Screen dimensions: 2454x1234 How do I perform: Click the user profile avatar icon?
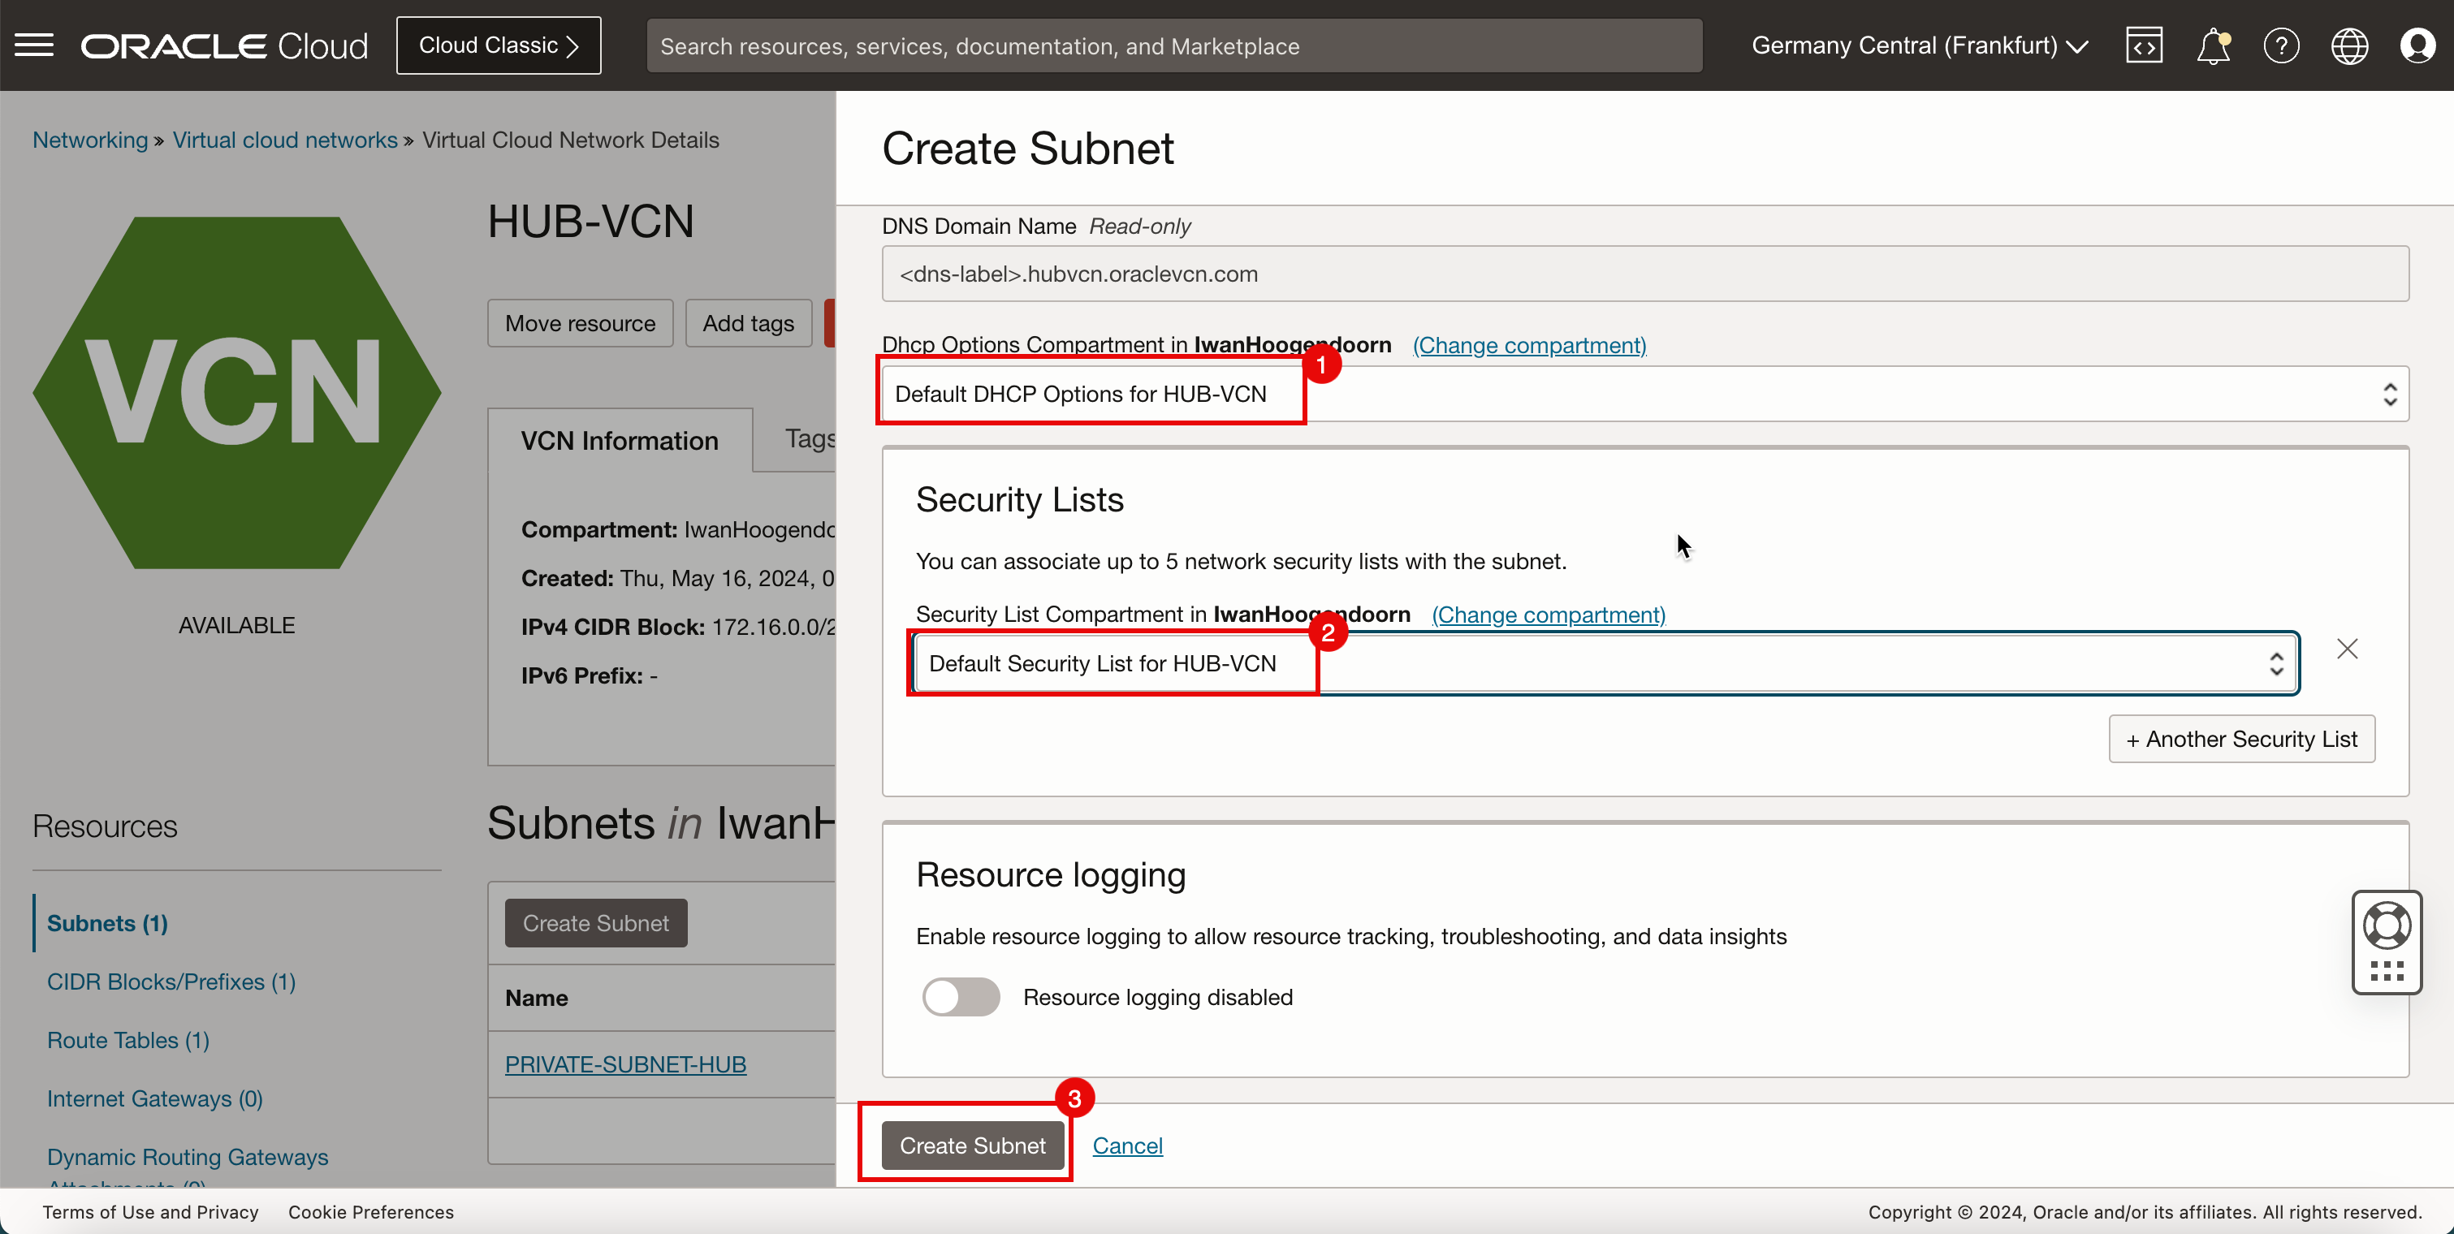(2417, 44)
